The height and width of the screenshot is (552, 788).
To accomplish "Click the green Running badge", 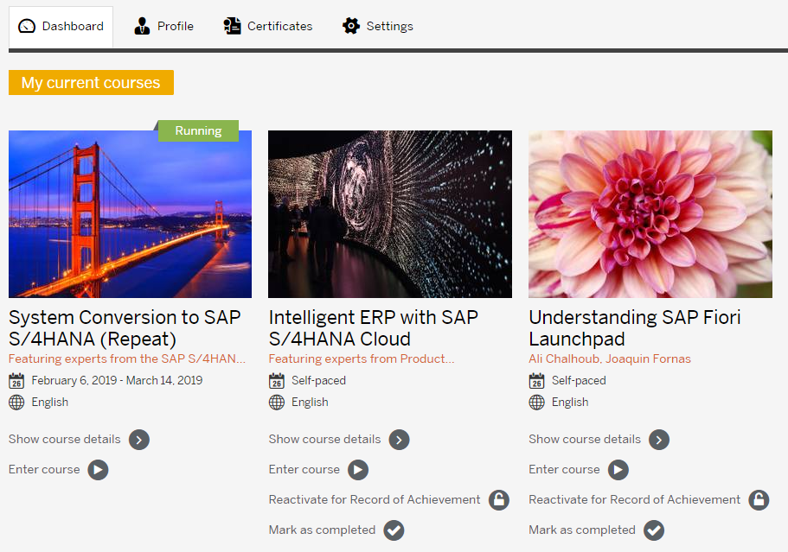I will (198, 130).
